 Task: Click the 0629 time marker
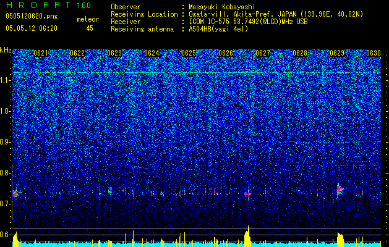pos(337,53)
